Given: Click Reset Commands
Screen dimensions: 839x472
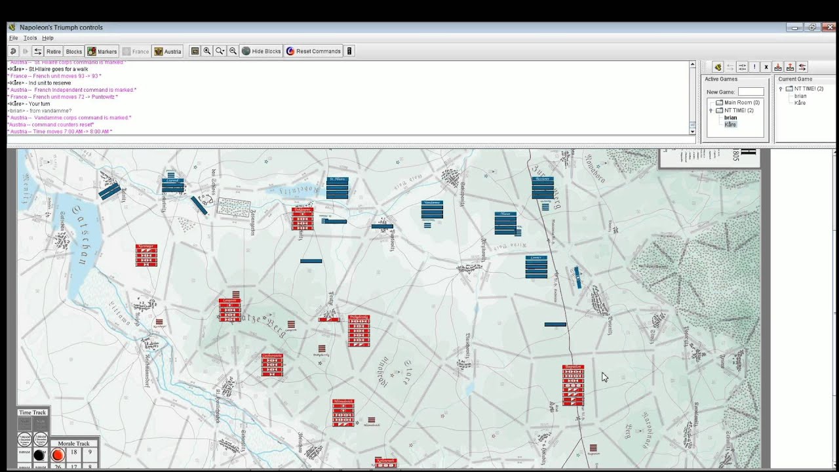Looking at the screenshot, I should [313, 51].
